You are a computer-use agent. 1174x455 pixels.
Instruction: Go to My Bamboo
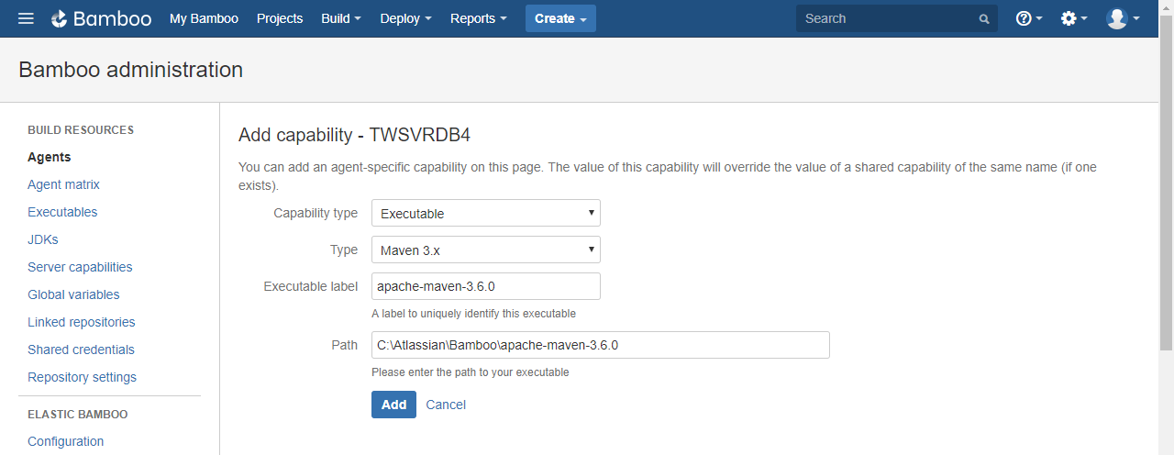(204, 18)
